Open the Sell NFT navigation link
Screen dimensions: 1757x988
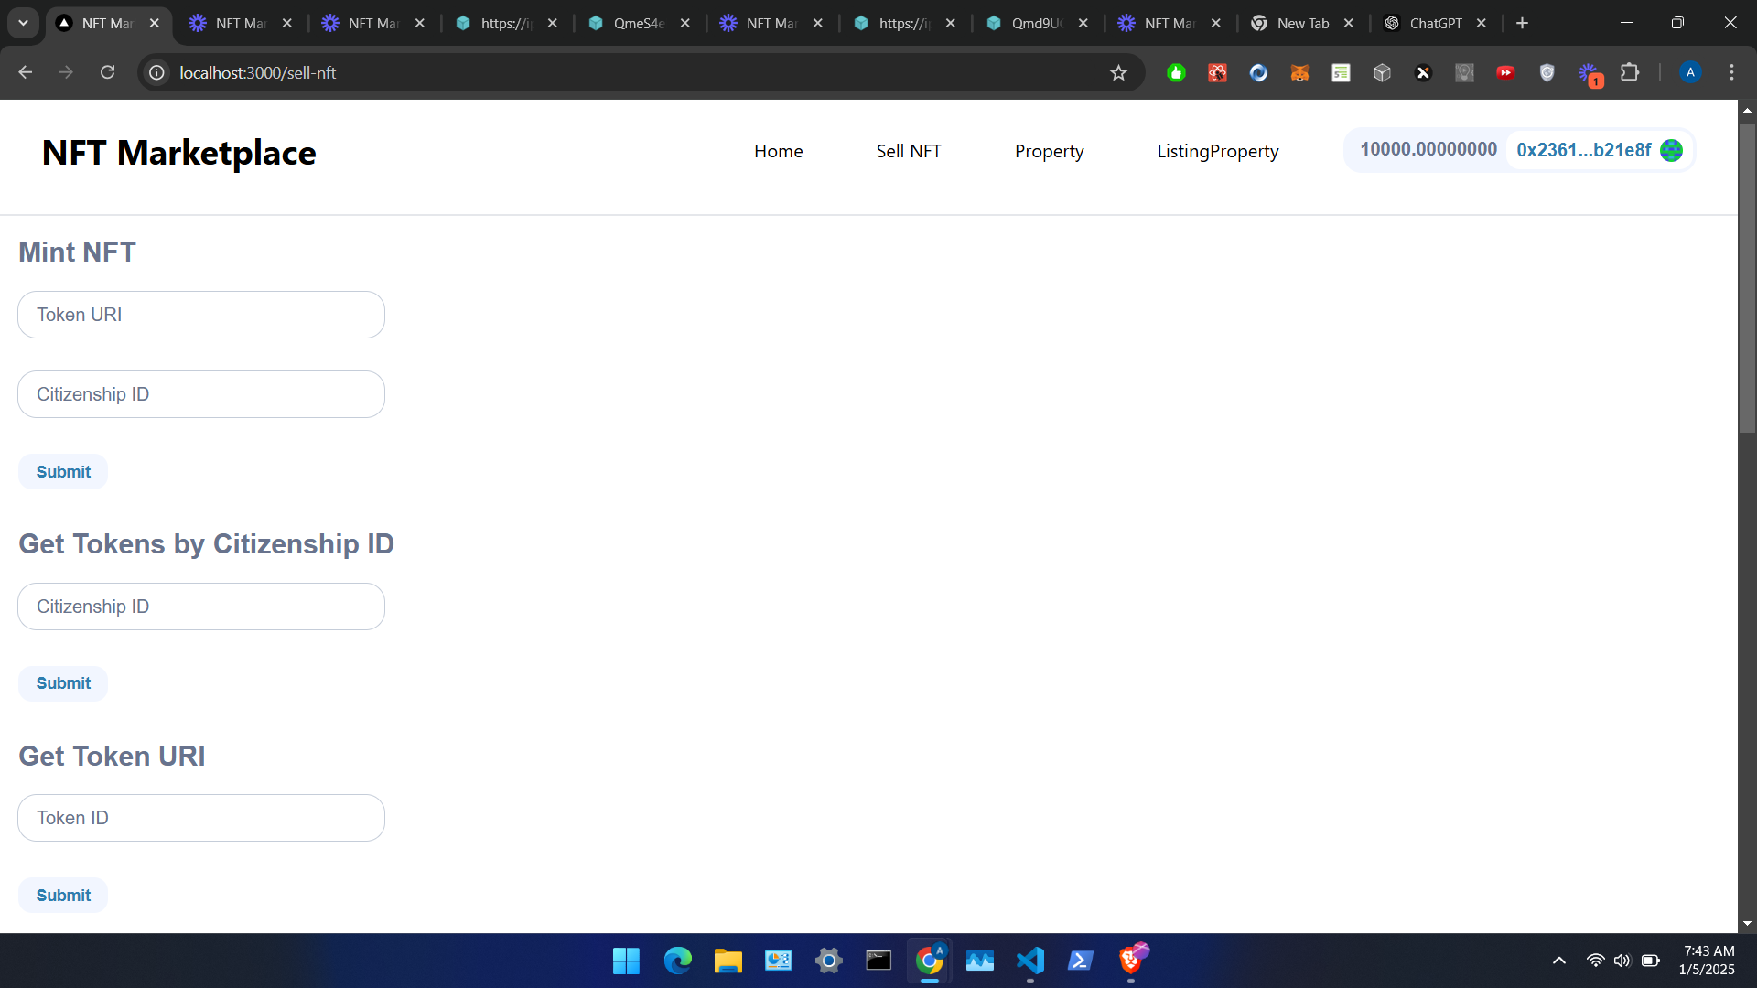tap(908, 151)
